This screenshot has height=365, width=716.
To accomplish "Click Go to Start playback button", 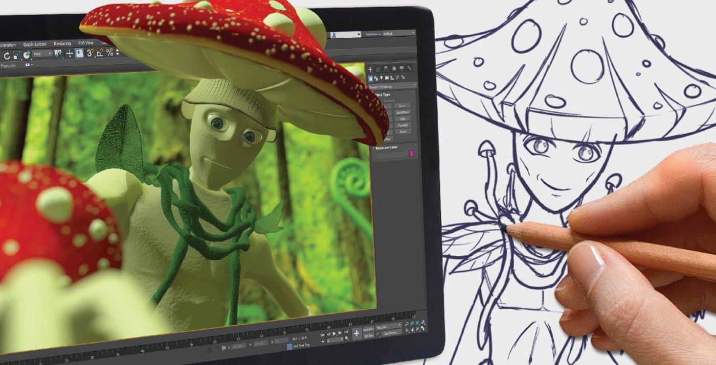I will point(322,335).
